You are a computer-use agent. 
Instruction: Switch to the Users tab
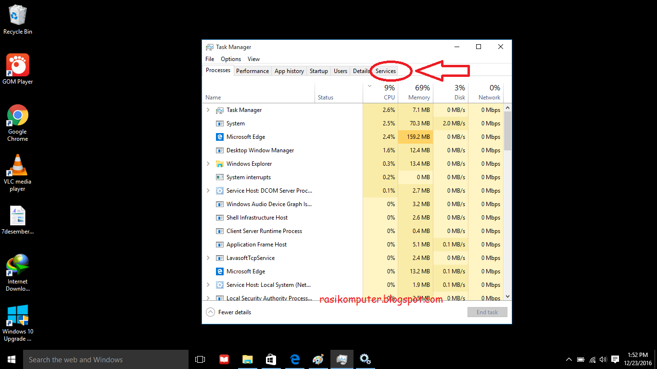[341, 71]
